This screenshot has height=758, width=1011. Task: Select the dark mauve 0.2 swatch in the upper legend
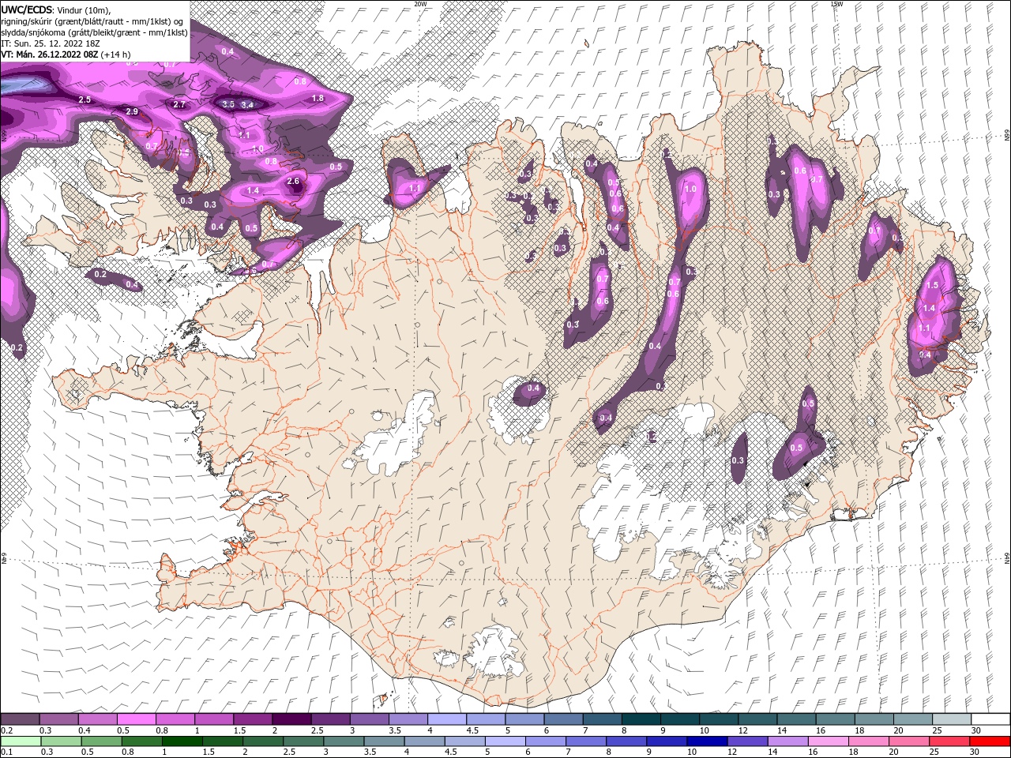tap(20, 719)
